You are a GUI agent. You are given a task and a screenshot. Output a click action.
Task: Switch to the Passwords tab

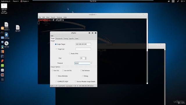(x=59, y=38)
